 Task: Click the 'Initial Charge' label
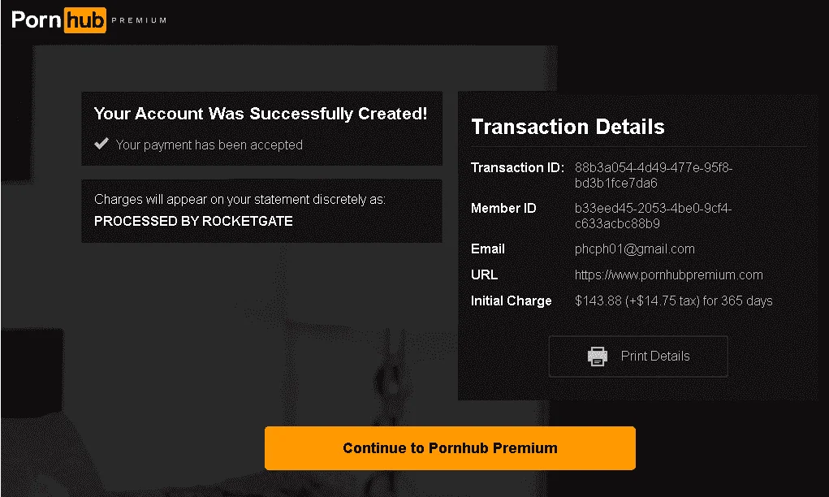[512, 300]
